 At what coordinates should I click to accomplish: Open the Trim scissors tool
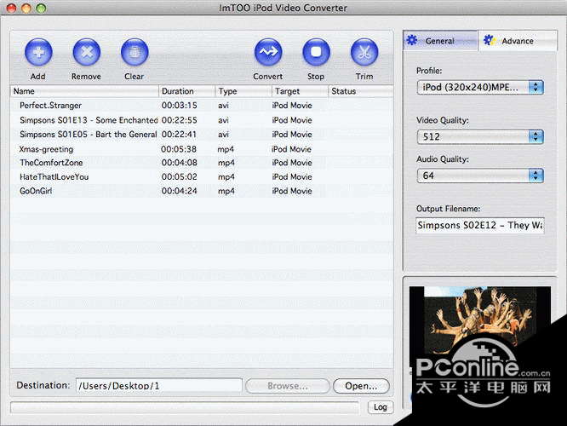(x=364, y=52)
